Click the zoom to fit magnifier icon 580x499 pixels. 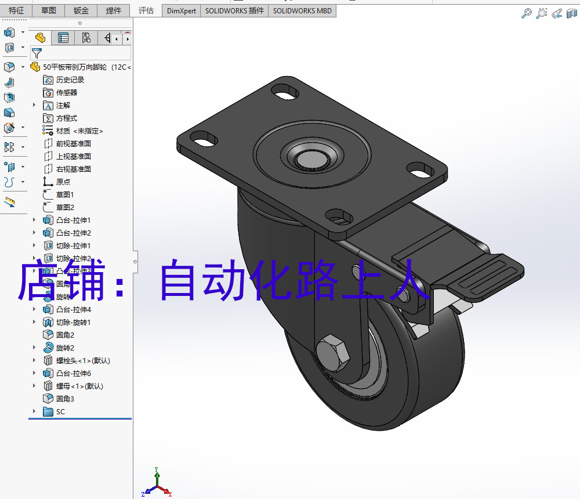[x=527, y=13]
